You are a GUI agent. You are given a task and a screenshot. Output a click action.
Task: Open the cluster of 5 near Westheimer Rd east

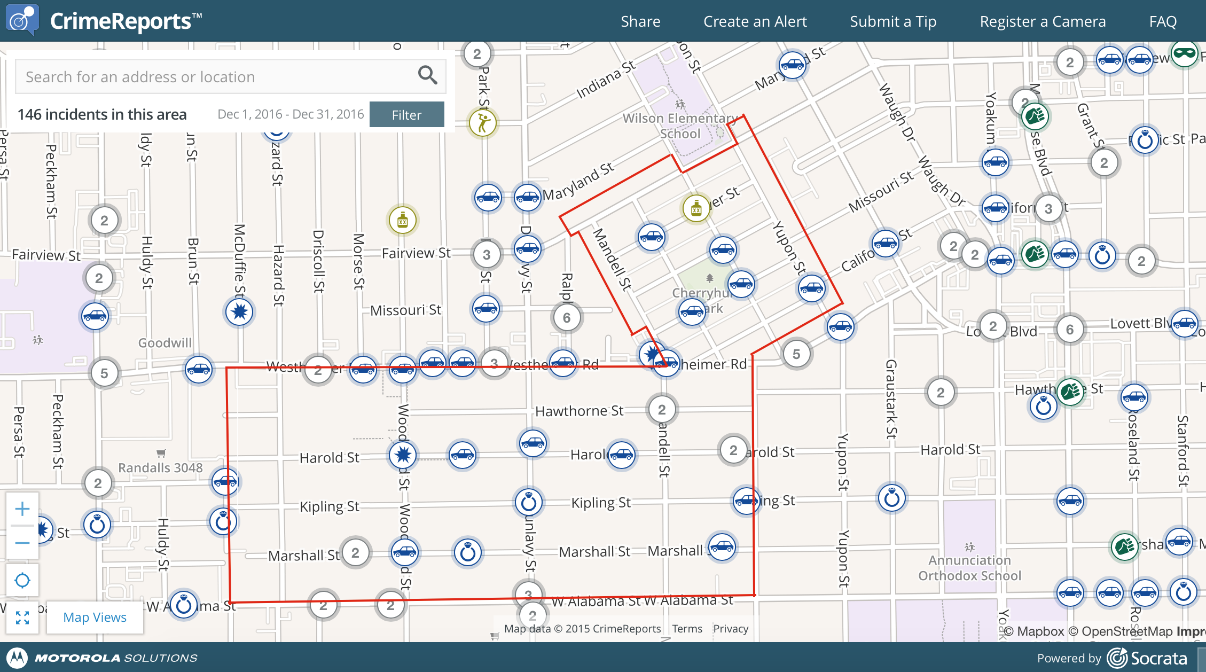[796, 354]
